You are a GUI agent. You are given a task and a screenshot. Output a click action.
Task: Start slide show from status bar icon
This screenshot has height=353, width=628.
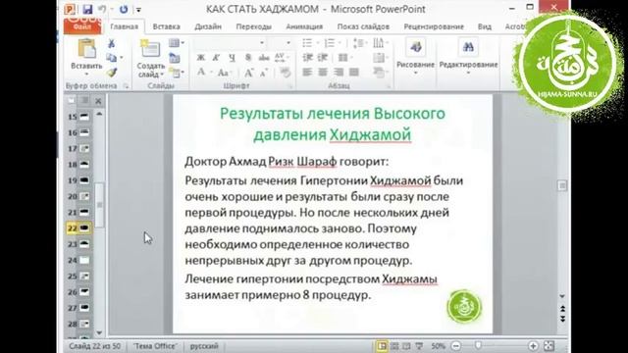click(419, 346)
